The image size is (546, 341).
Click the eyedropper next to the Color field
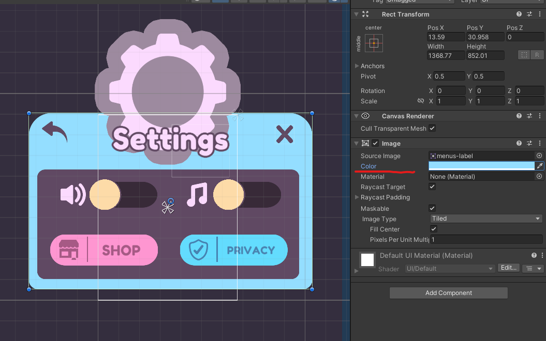[x=539, y=166]
